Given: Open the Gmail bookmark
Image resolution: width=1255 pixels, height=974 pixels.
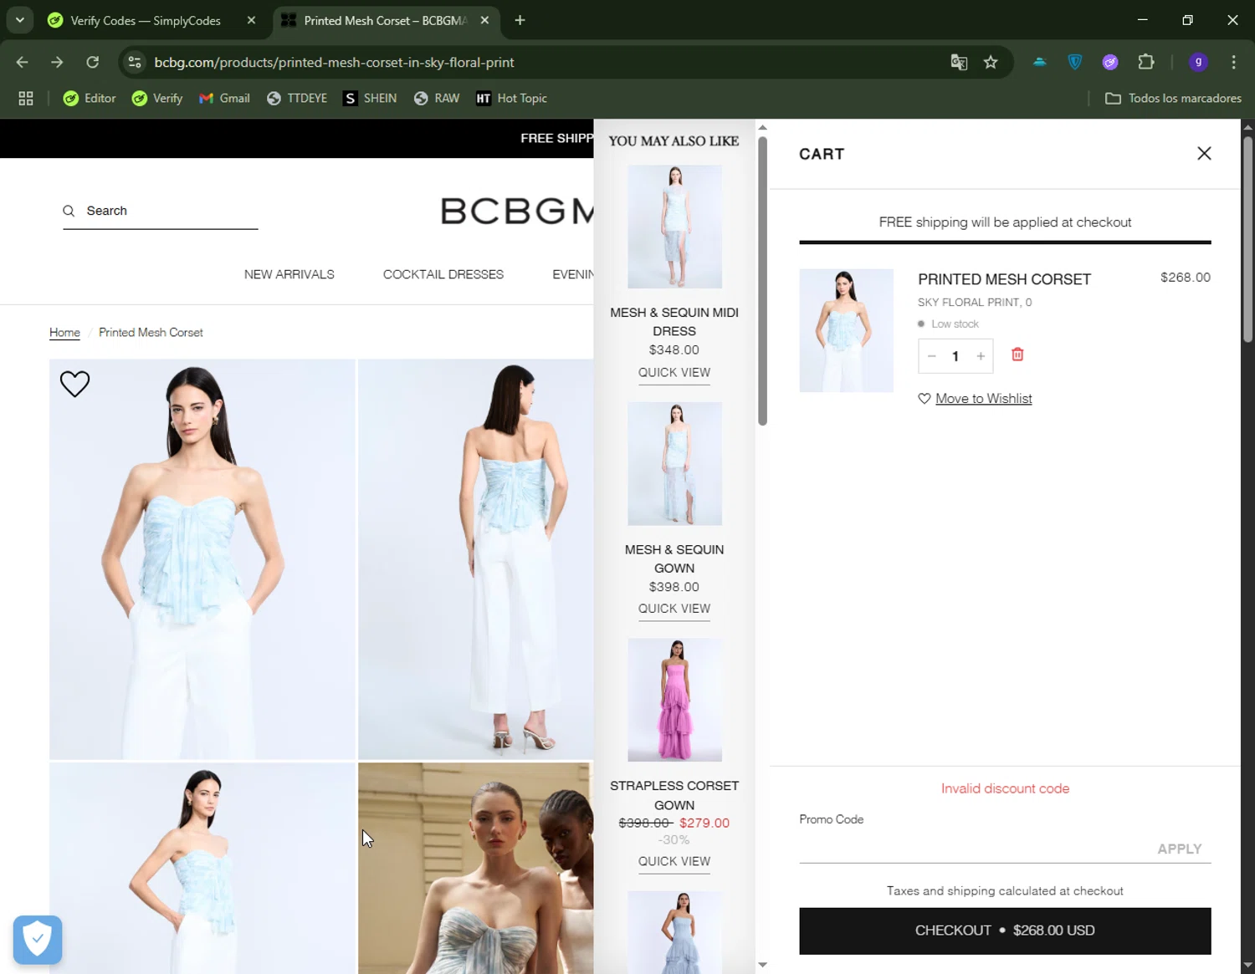Looking at the screenshot, I should [x=224, y=99].
